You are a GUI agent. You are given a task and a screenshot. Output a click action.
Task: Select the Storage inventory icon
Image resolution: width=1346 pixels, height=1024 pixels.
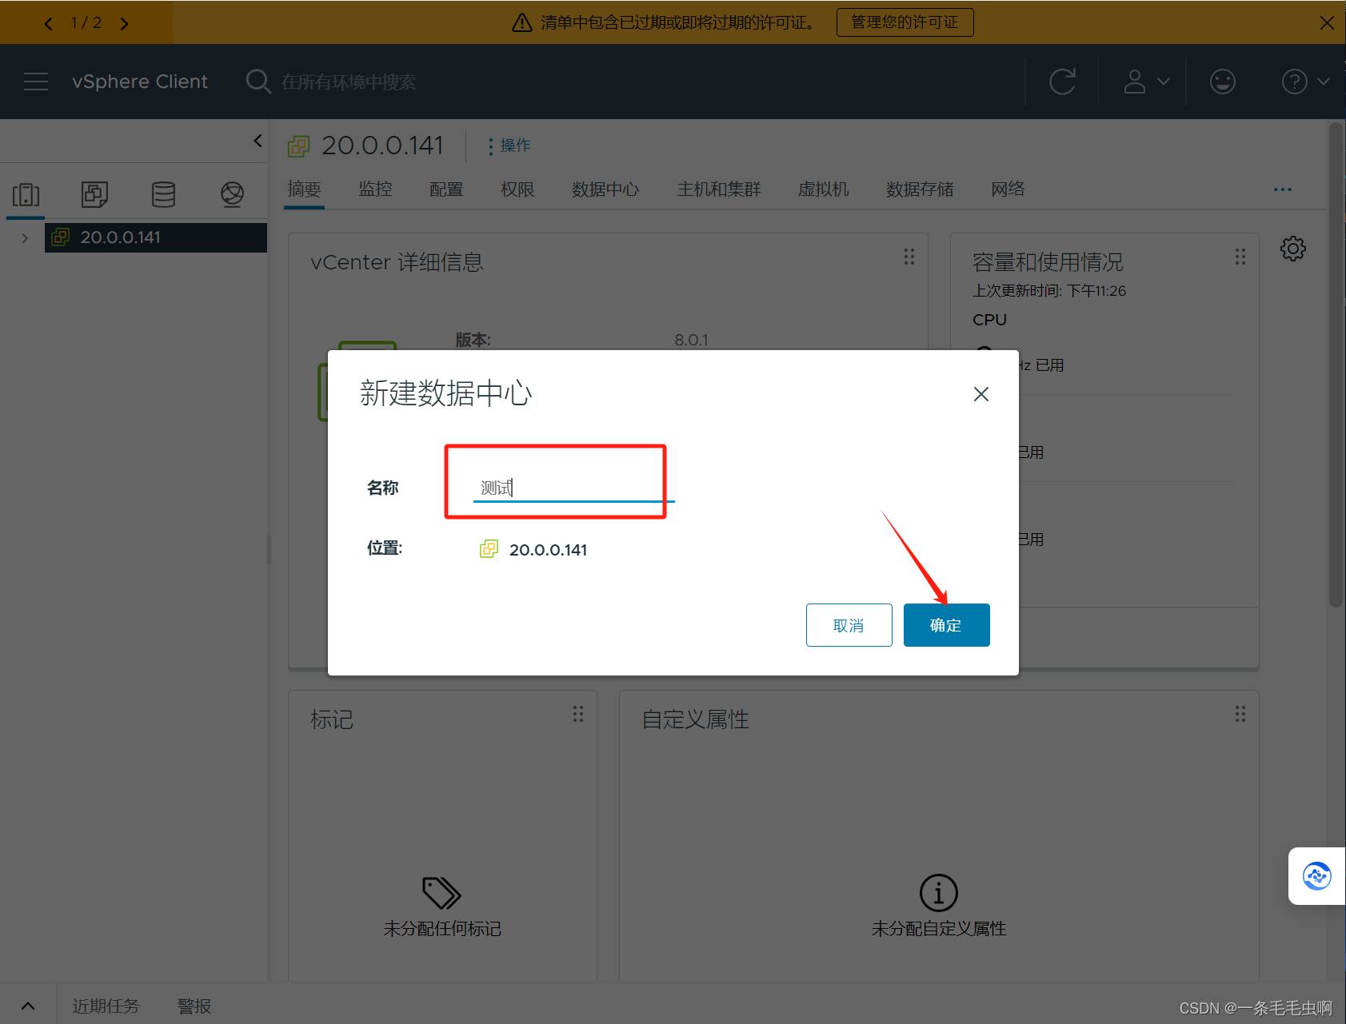[x=163, y=194]
